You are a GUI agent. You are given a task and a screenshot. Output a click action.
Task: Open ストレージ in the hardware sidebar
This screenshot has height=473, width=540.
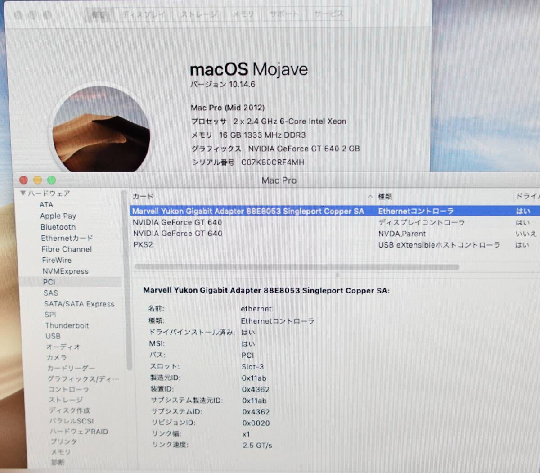tap(66, 400)
